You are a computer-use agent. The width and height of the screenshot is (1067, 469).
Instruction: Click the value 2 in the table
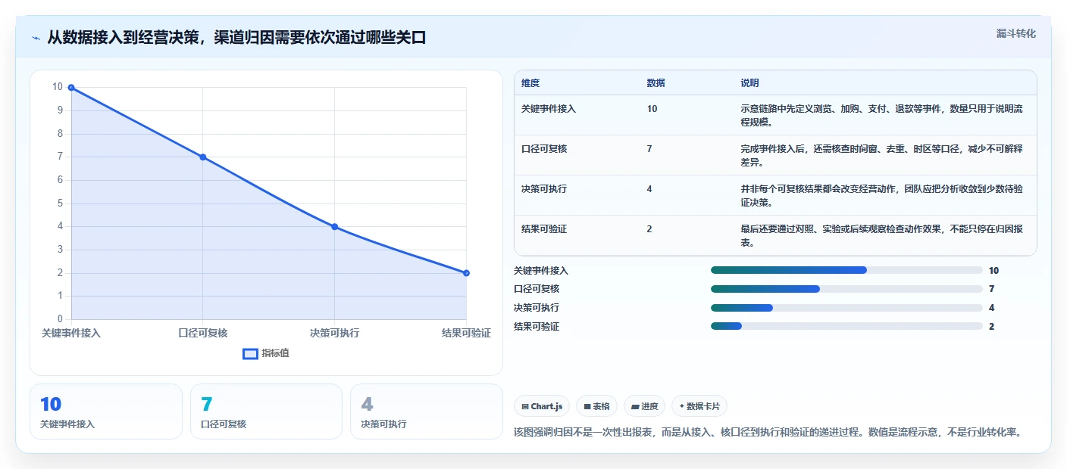649,229
